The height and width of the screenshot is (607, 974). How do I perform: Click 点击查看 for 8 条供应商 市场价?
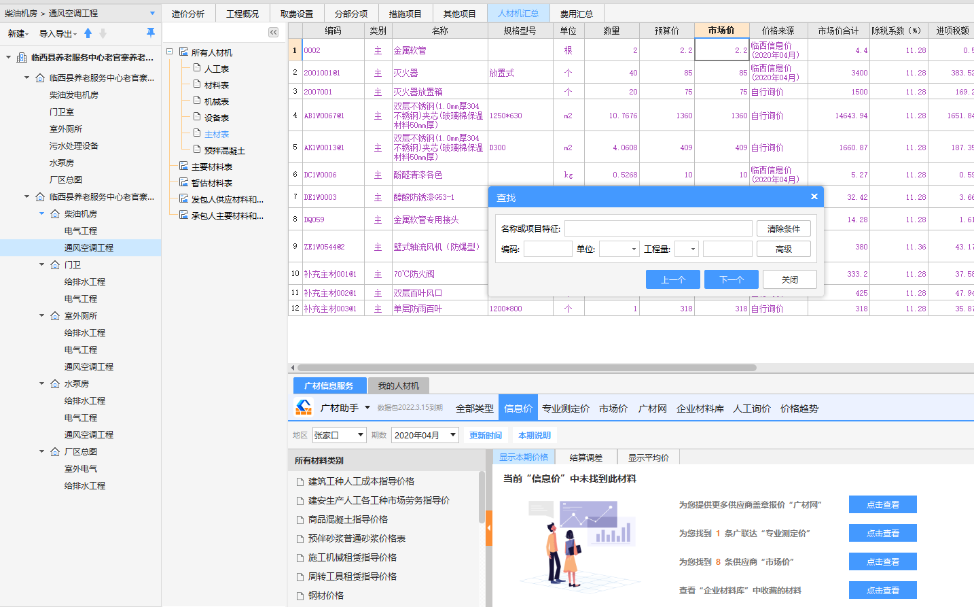pyautogui.click(x=883, y=561)
